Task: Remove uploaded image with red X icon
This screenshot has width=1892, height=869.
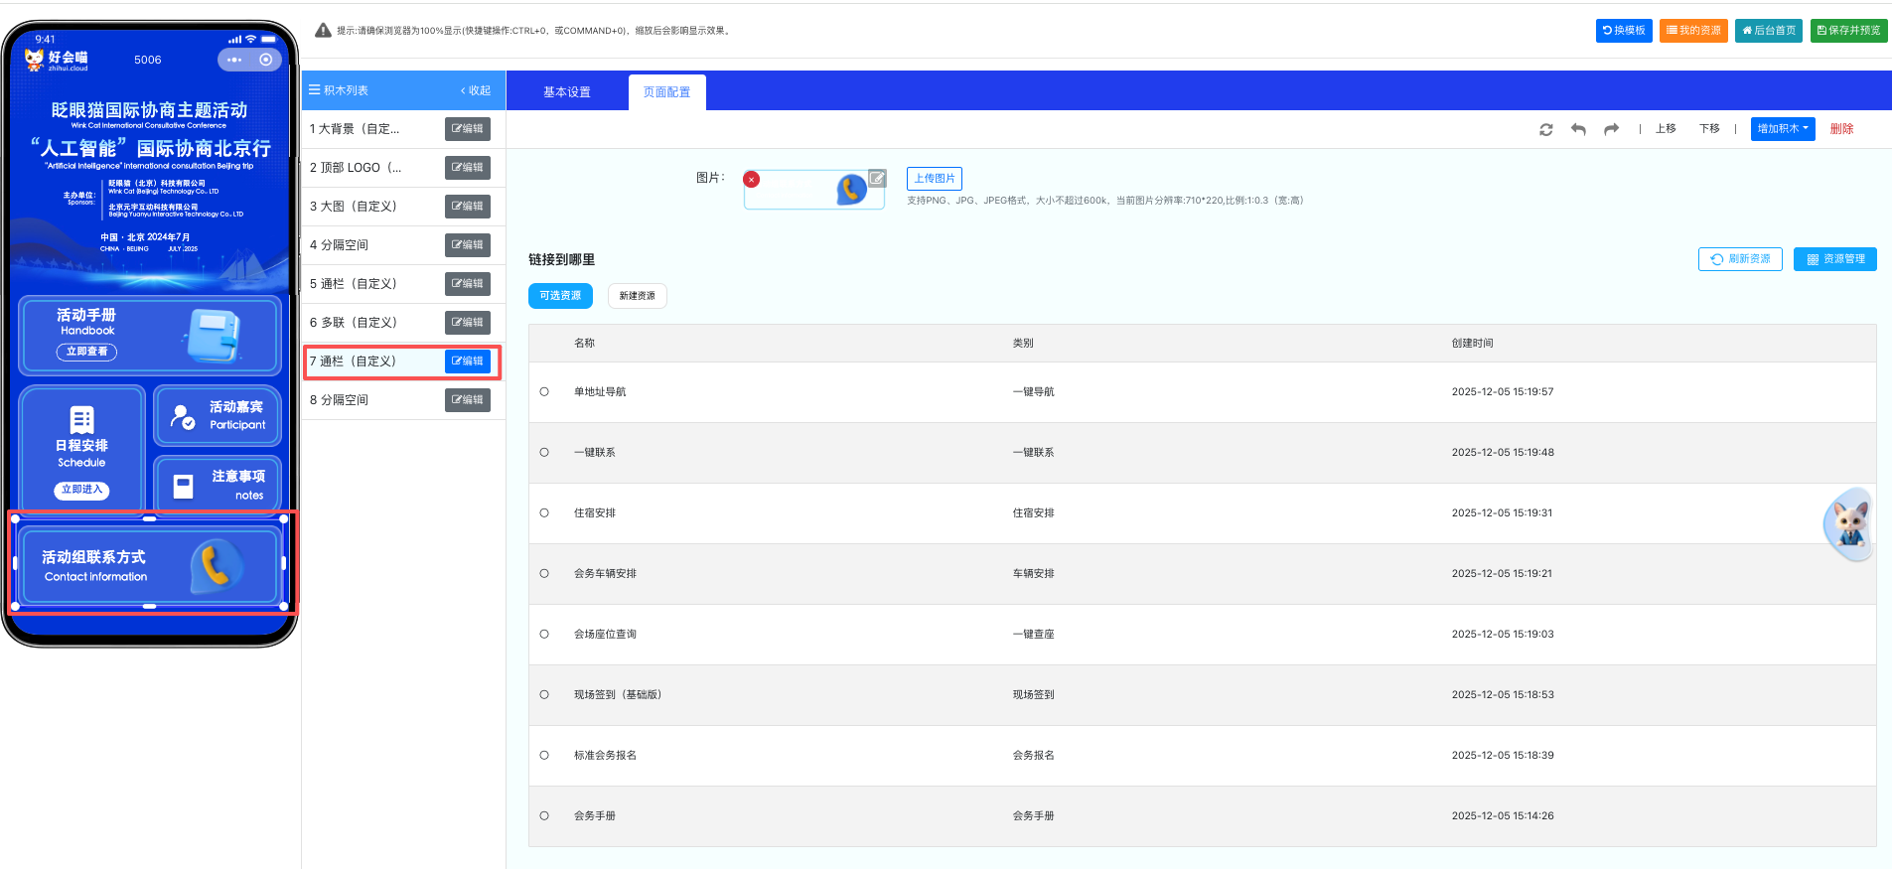Action: click(752, 180)
